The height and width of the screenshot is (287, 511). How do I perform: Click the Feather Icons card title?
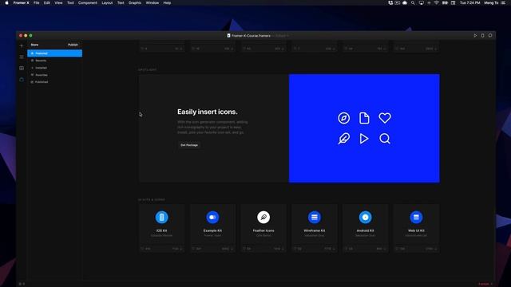pos(263,230)
